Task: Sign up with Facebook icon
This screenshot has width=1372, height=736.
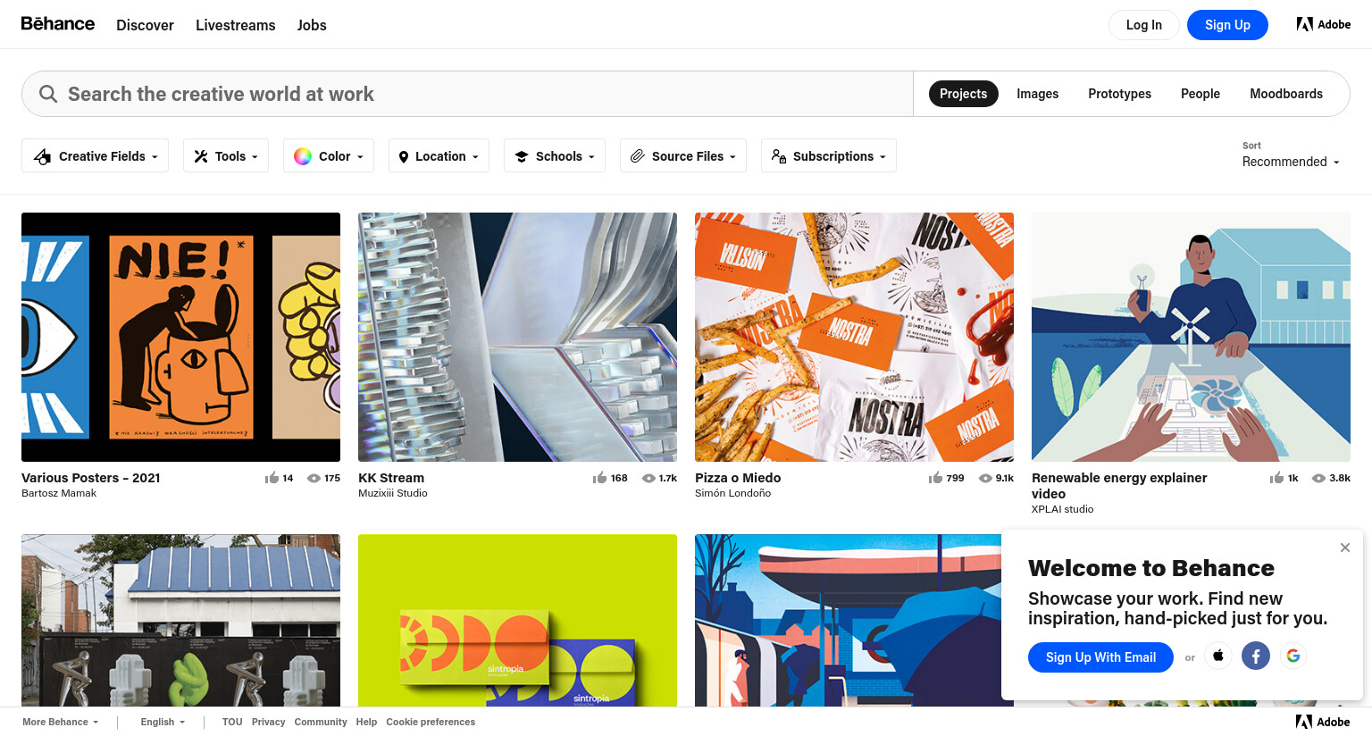Action: click(1256, 656)
